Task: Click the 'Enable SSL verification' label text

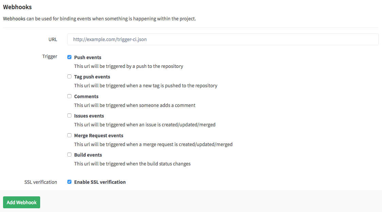Action: [x=100, y=182]
